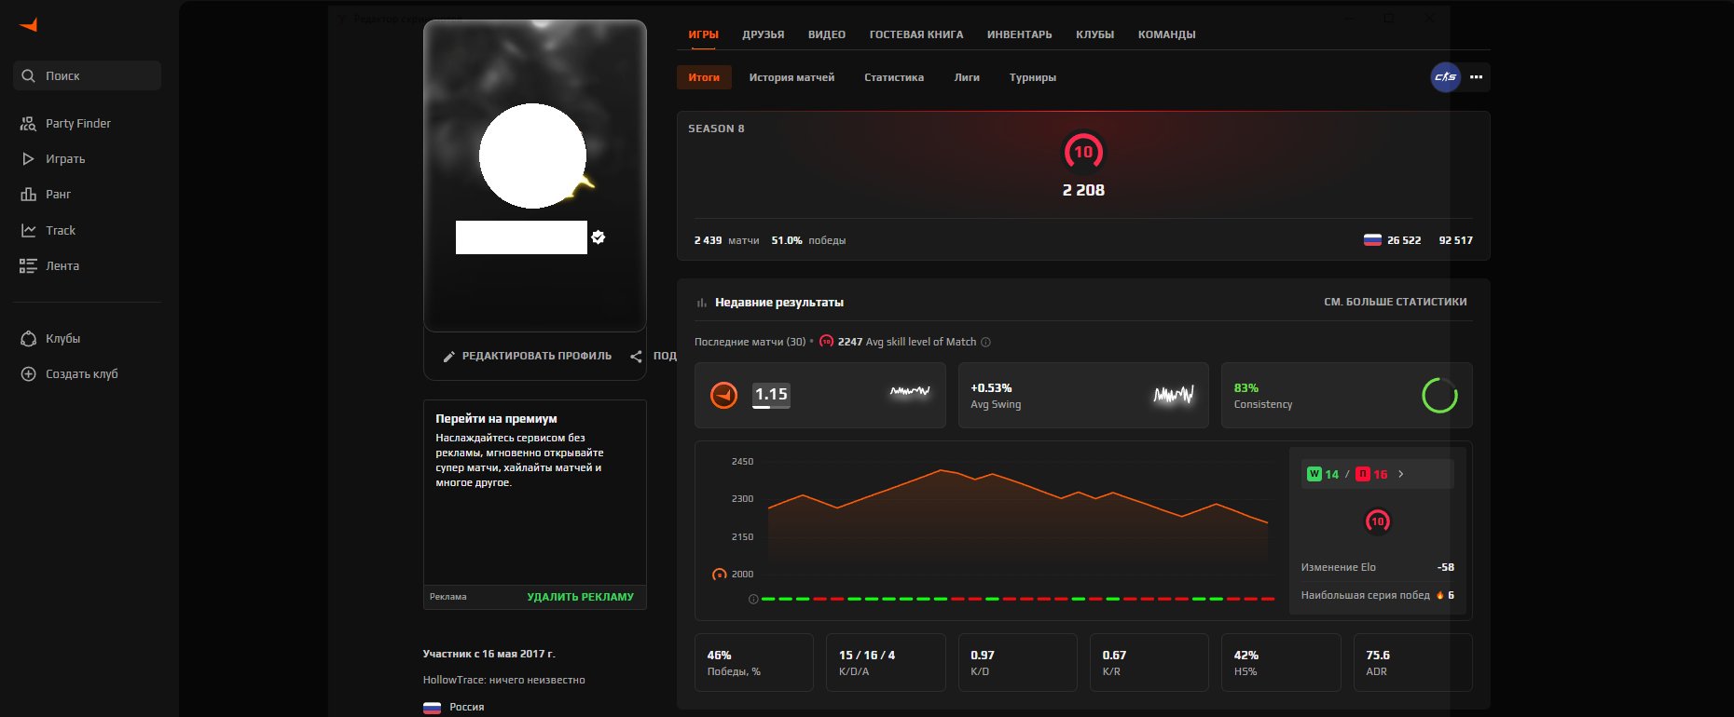Click the share icon below the profile card
This screenshot has height=717, width=1734.
tap(636, 357)
